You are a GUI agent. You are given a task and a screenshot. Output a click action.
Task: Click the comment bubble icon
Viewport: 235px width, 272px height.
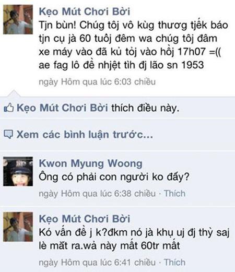(x=8, y=134)
